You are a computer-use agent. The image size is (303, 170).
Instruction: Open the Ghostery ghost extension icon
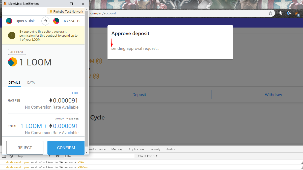[281, 13]
